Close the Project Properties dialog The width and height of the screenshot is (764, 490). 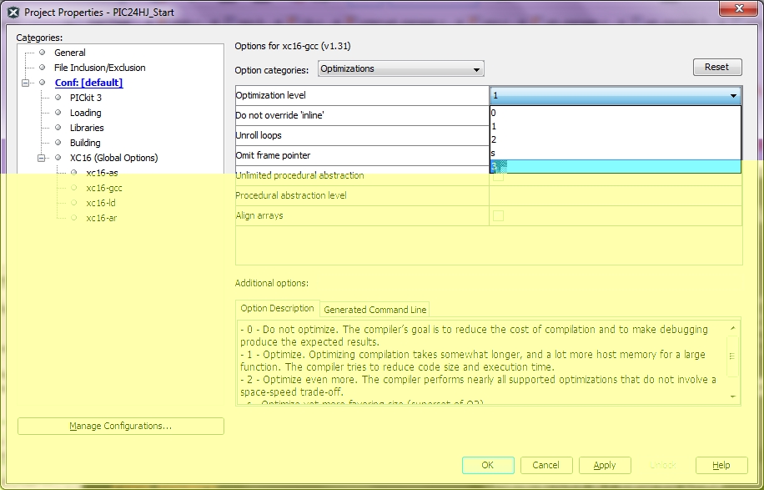[739, 8]
